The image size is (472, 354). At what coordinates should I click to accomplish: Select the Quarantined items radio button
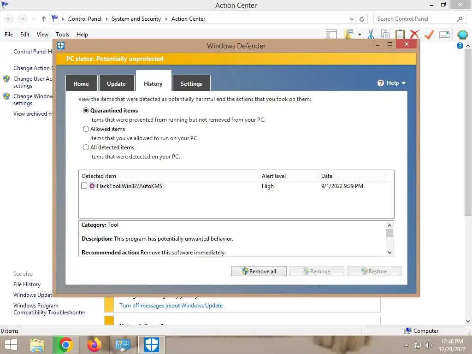[x=86, y=111]
